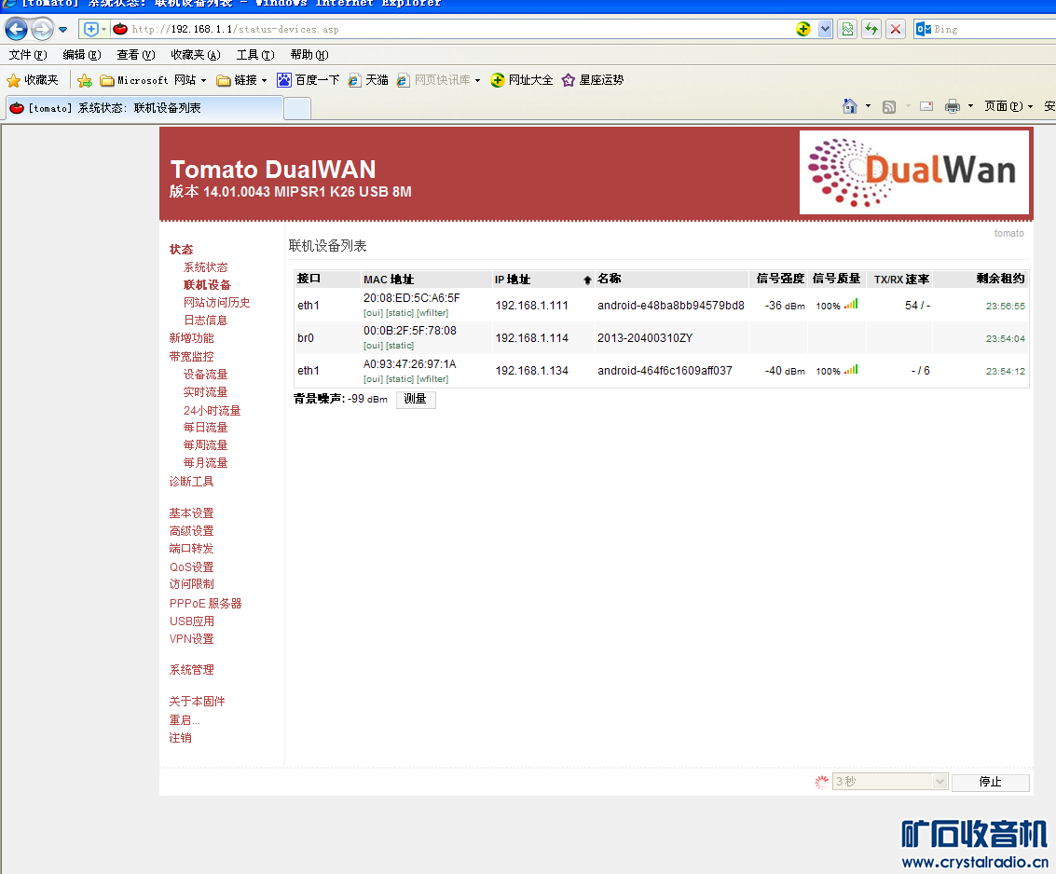Screen dimensions: 1056x874
Task: Click the 测量 noise measure button
Action: tap(416, 400)
